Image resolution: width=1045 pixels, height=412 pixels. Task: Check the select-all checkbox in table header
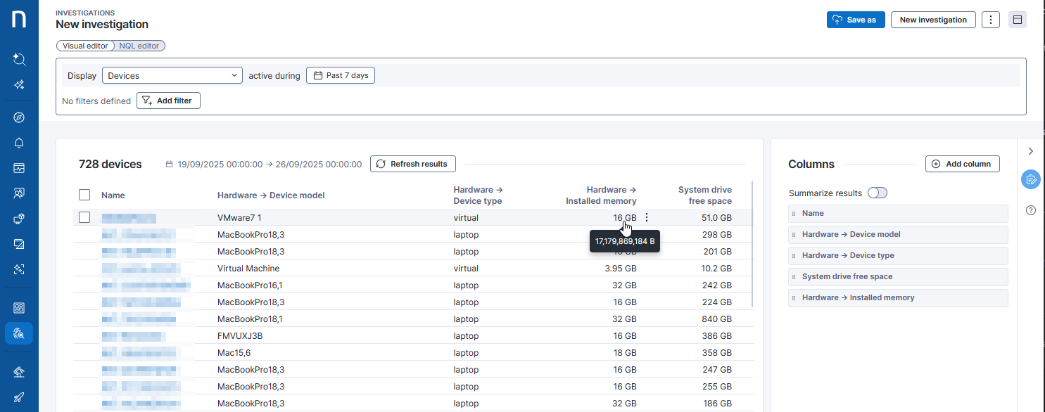pos(84,195)
